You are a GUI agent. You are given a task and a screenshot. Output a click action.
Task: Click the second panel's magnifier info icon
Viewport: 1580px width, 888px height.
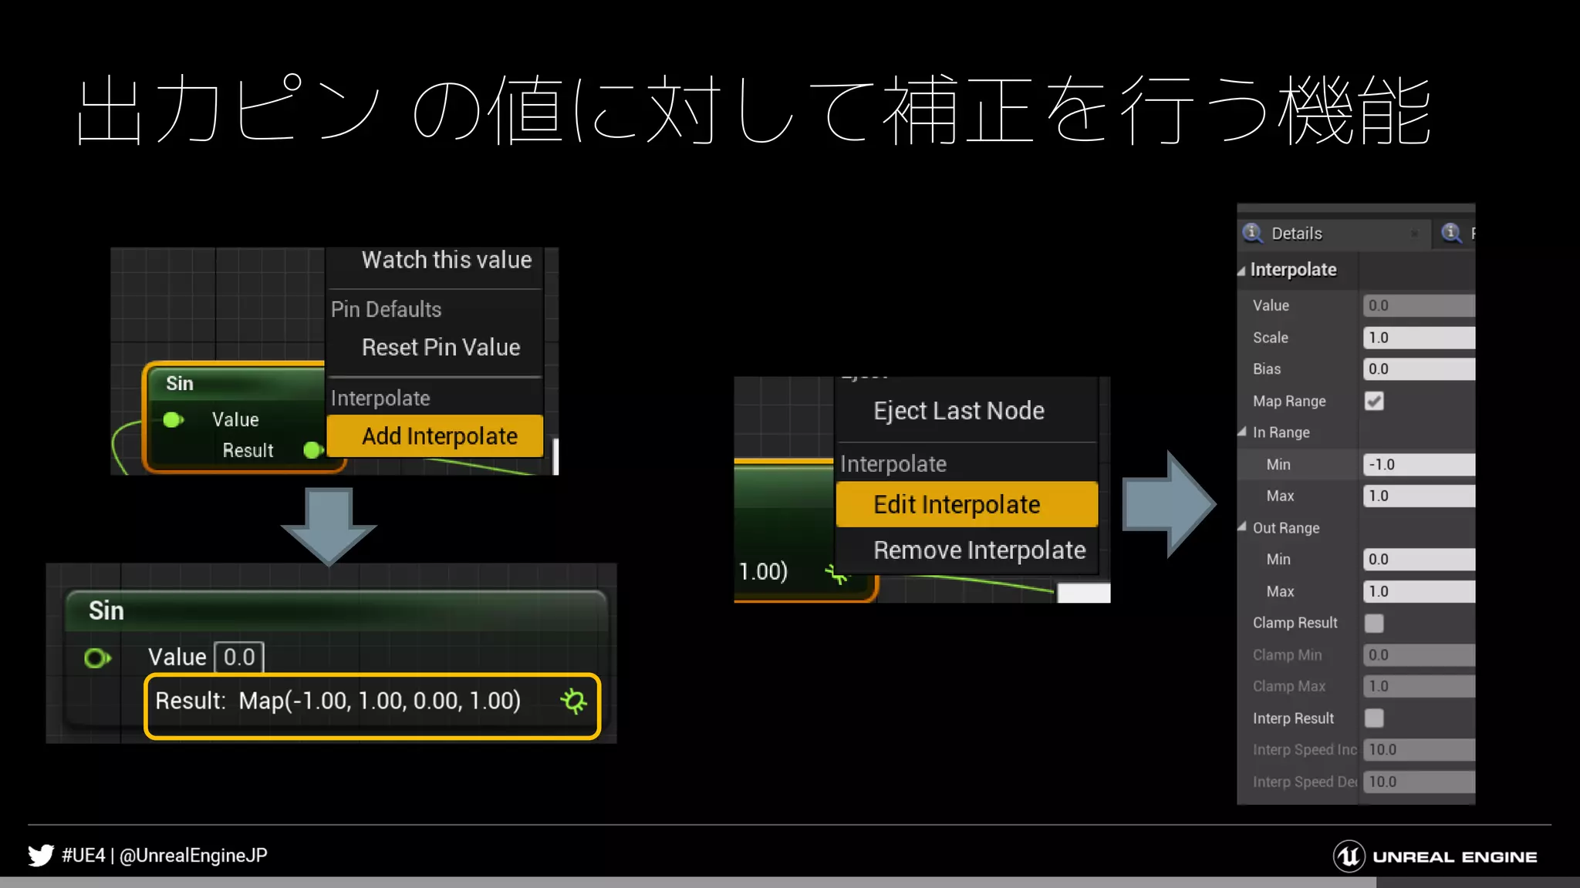pos(1451,233)
